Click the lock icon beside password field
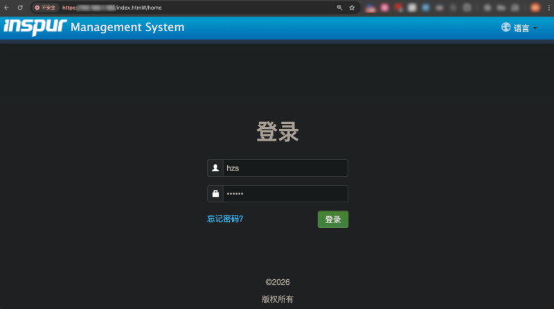The height and width of the screenshot is (309, 554). pyautogui.click(x=215, y=194)
